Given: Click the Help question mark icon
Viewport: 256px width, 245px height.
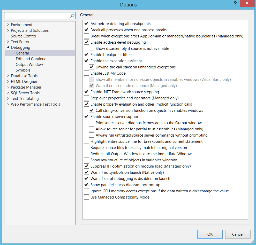Looking at the screenshot, I should [235, 4].
